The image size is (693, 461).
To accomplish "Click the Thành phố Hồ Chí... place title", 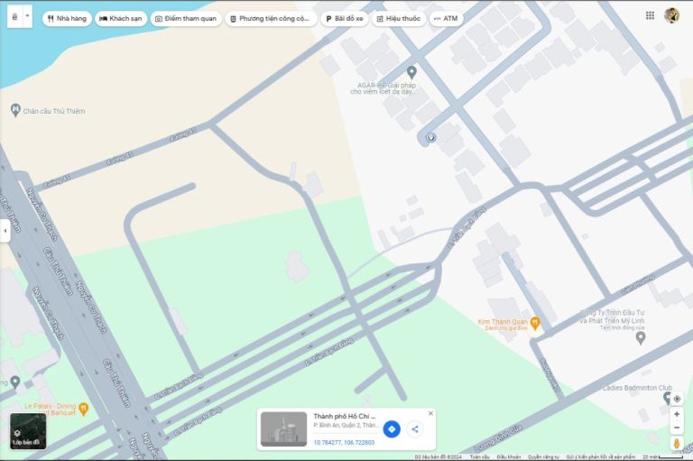I will click(x=345, y=416).
